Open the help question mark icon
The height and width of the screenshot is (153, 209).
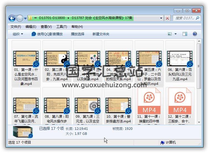[195, 34]
